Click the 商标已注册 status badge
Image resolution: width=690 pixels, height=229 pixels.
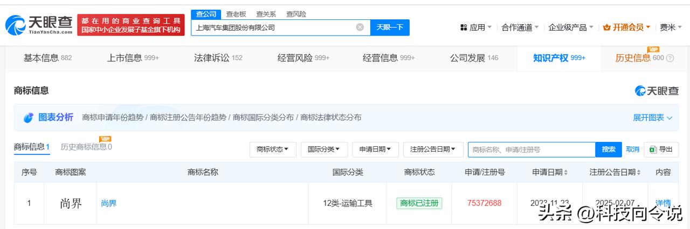tap(419, 203)
